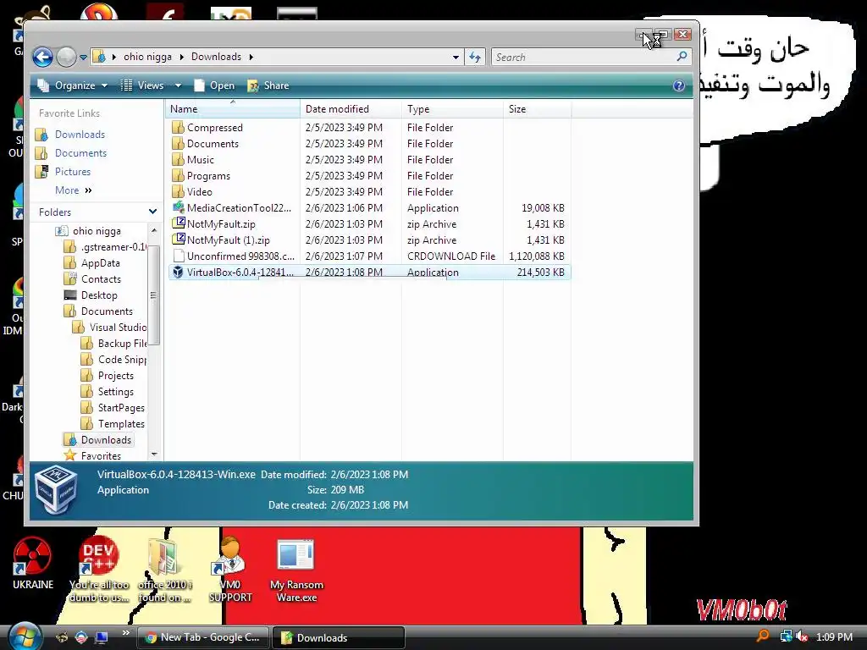Sort by the Size column header
The width and height of the screenshot is (867, 650).
point(537,109)
